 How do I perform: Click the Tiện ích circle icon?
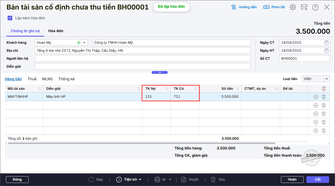(x=119, y=180)
